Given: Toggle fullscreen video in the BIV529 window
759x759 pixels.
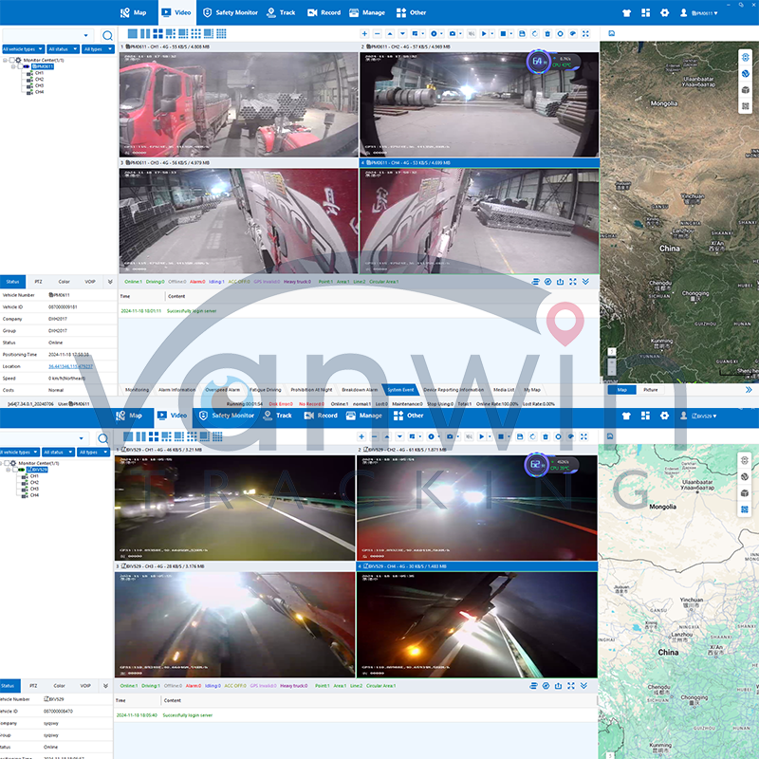Looking at the screenshot, I should [583, 436].
